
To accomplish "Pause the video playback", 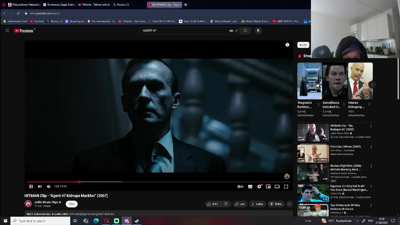I will [x=31, y=187].
